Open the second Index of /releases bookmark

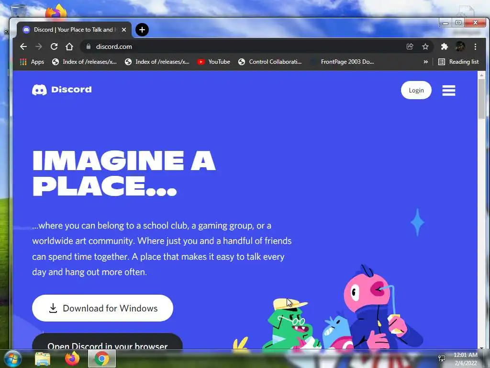(x=157, y=62)
